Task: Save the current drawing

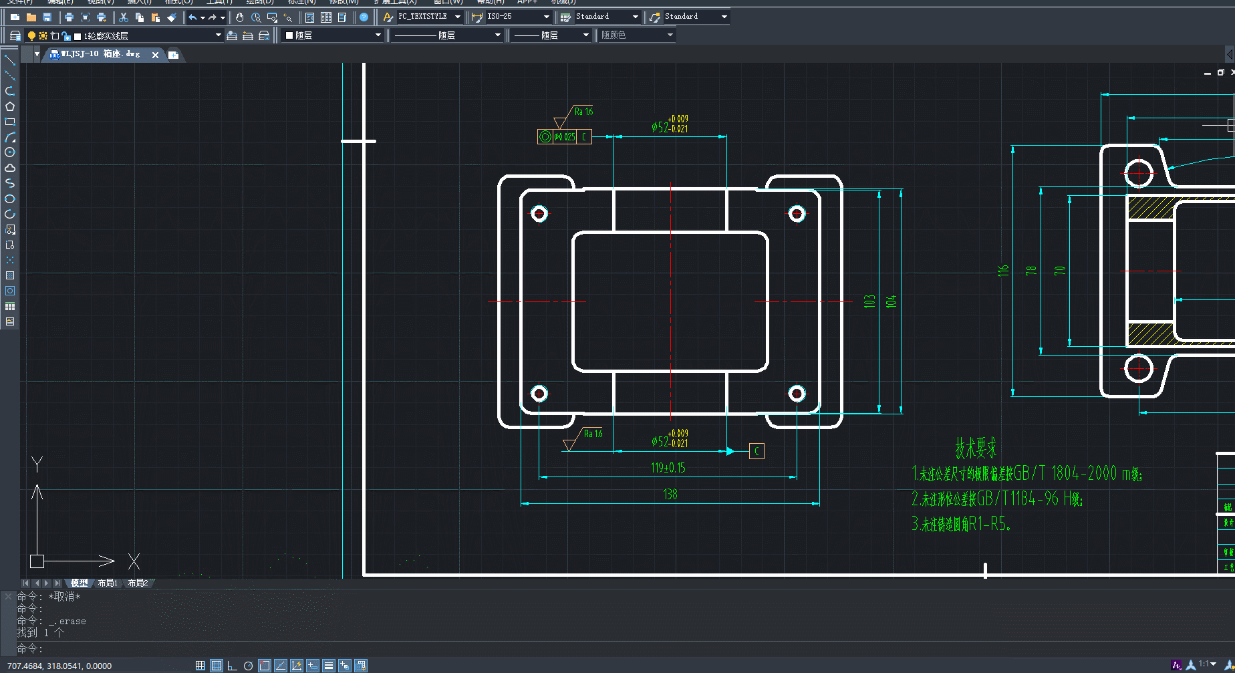Action: 47,17
